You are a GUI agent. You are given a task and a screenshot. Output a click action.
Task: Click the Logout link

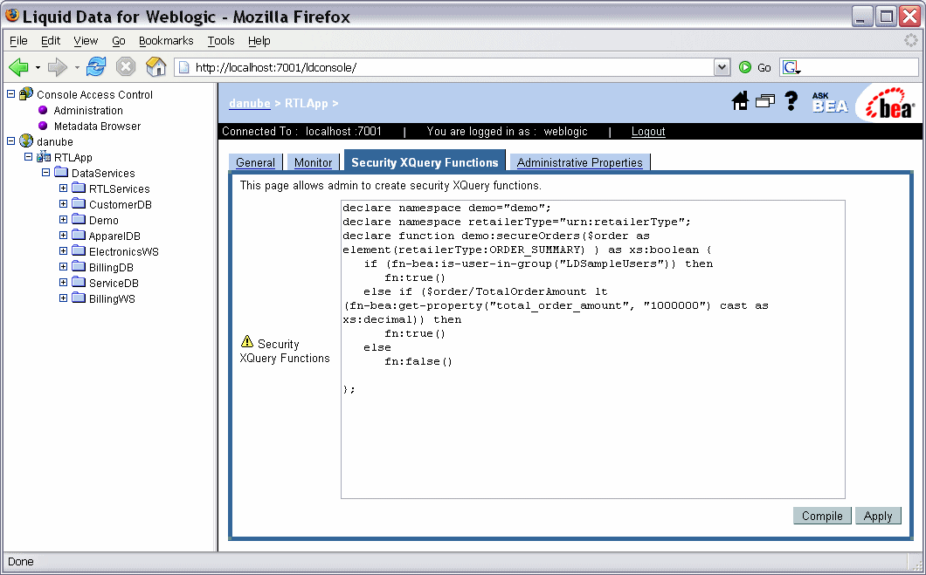648,131
